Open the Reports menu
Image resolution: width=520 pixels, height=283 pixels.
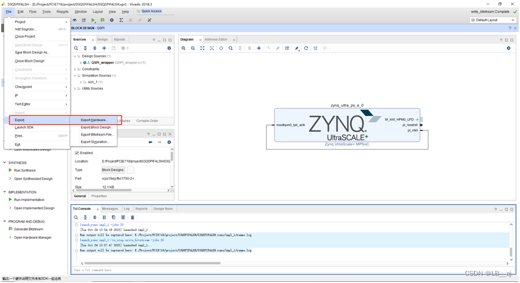[x=62, y=11]
